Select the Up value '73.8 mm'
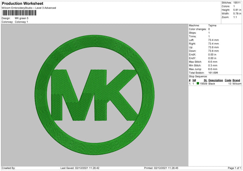The height and width of the screenshot is (171, 243). coord(213,47)
